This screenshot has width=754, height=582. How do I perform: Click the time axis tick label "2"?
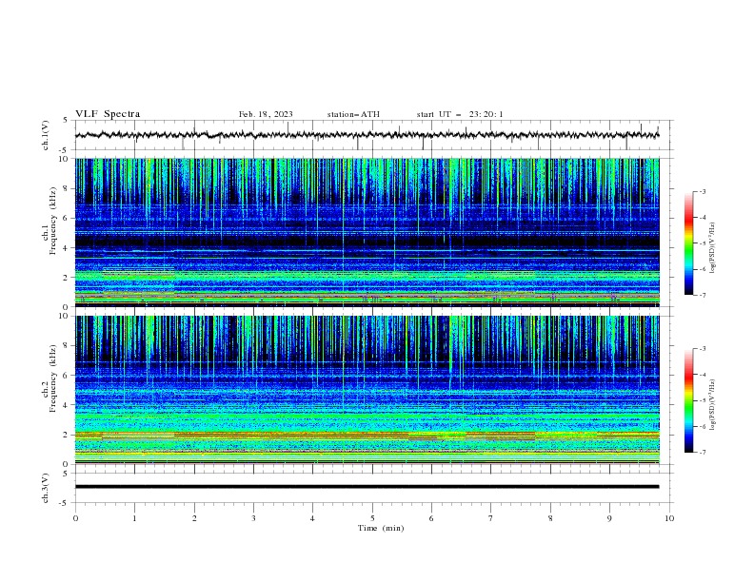pos(194,518)
